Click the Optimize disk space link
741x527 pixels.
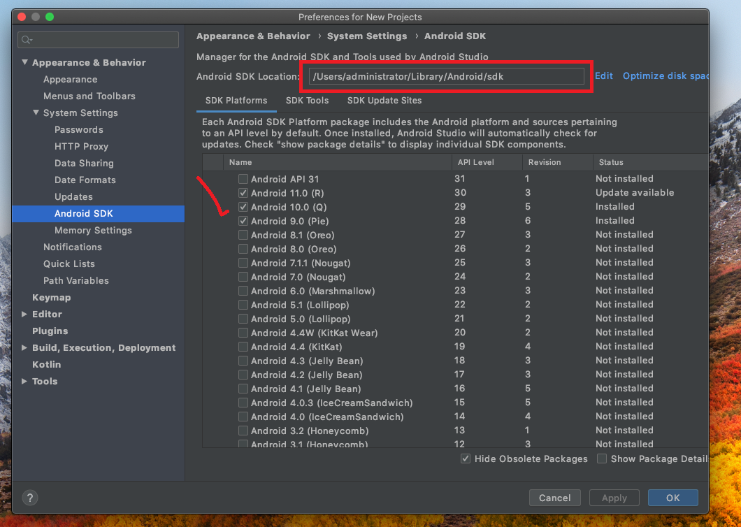point(666,75)
